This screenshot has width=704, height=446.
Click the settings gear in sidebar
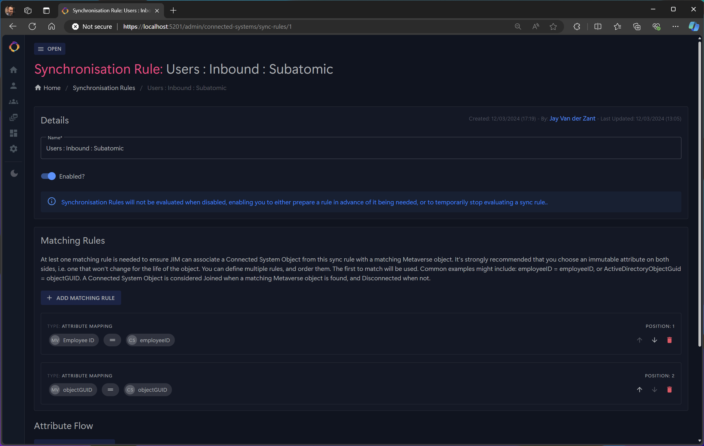pyautogui.click(x=13, y=149)
